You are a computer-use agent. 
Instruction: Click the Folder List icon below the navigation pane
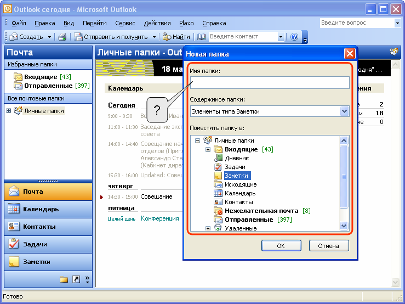[x=64, y=279]
